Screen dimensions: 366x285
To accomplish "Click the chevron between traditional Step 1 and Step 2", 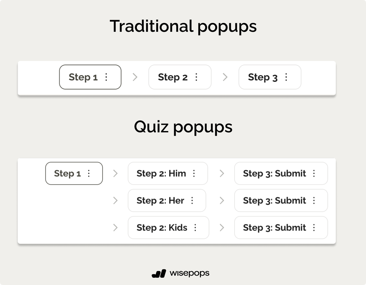I will point(135,77).
